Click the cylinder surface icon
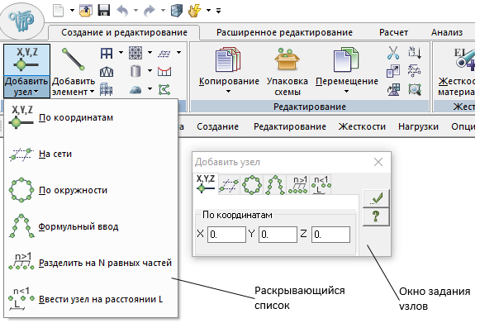 [x=135, y=71]
